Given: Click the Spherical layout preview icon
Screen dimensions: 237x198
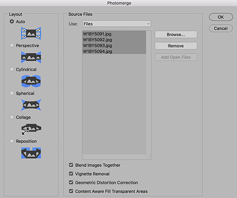Looking at the screenshot, I should coord(31,105).
